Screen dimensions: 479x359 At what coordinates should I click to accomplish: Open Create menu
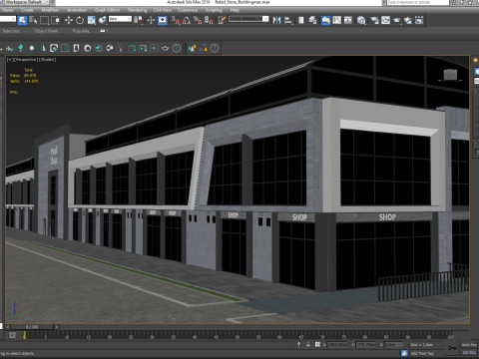pos(27,10)
